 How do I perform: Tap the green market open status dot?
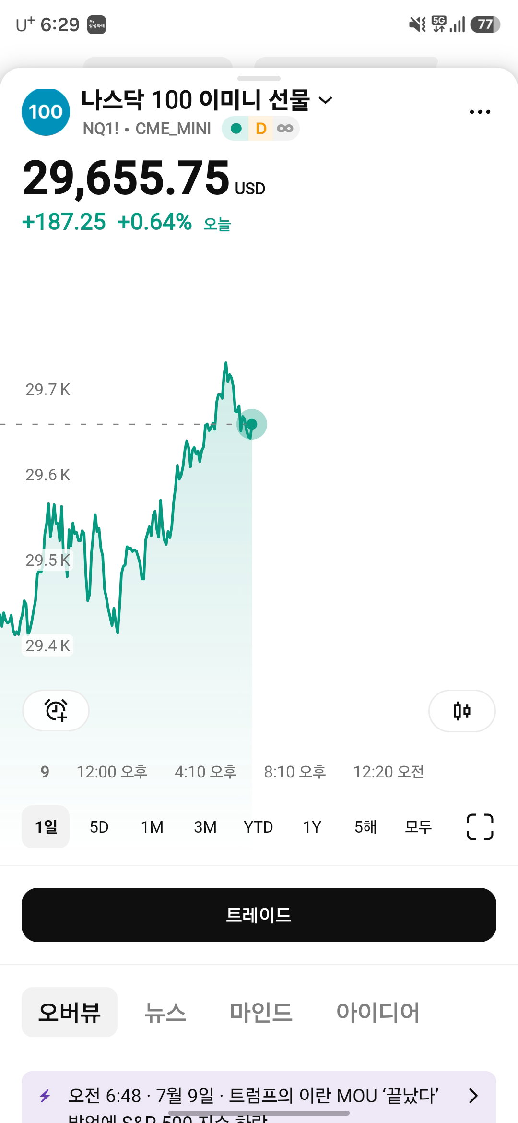236,129
